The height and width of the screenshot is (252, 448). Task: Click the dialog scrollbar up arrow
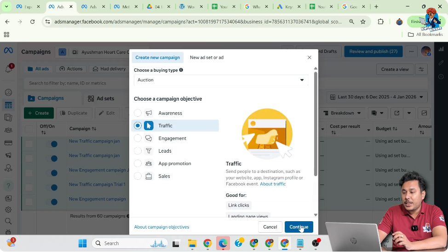[316, 68]
